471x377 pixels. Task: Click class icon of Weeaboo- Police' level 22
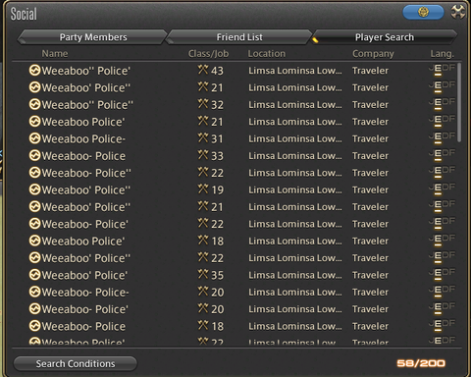click(x=203, y=223)
